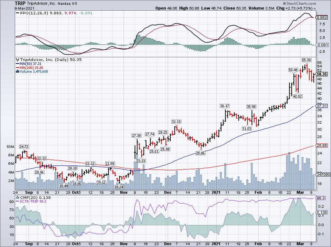Click the 23.33 price label
Viewport: 331px width, 247px height.
(x=141, y=161)
